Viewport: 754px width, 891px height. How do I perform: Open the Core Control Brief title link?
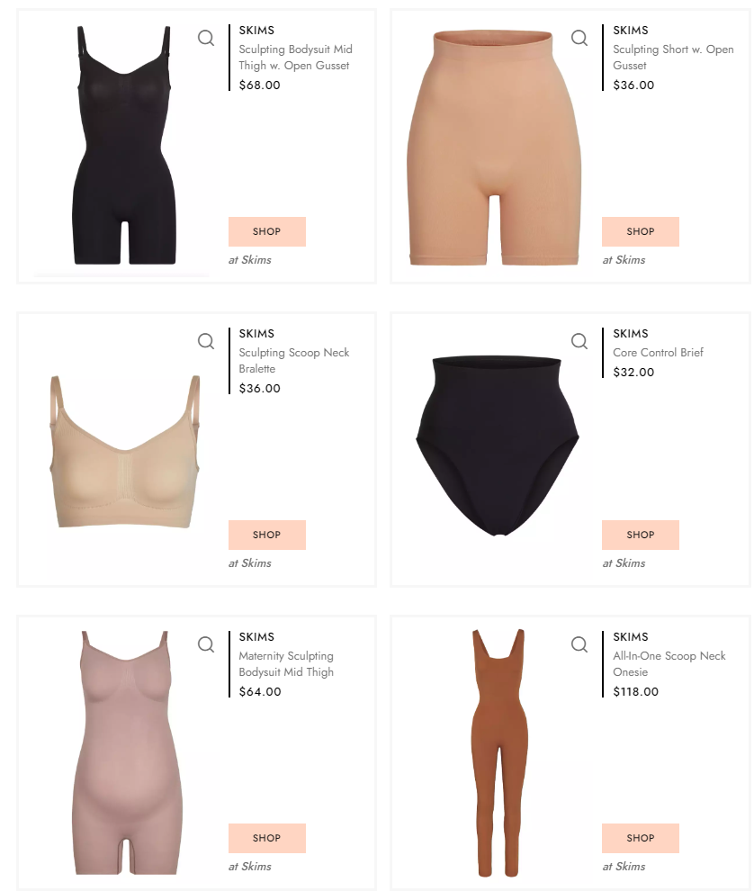point(658,352)
